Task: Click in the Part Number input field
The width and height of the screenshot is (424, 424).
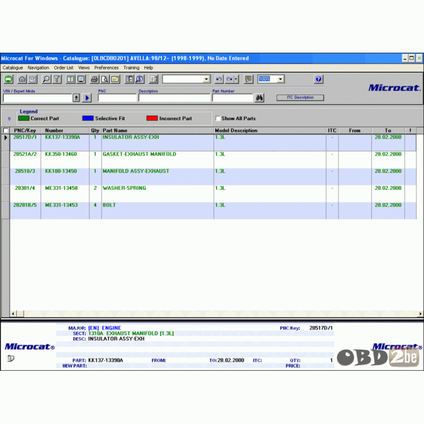Action: (233, 98)
